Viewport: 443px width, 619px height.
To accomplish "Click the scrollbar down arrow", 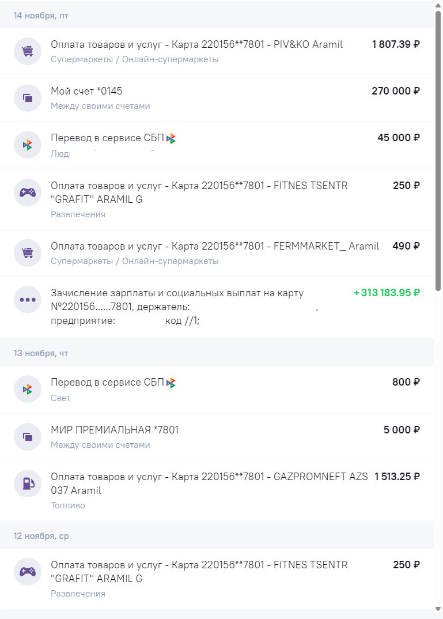I will click(x=438, y=613).
